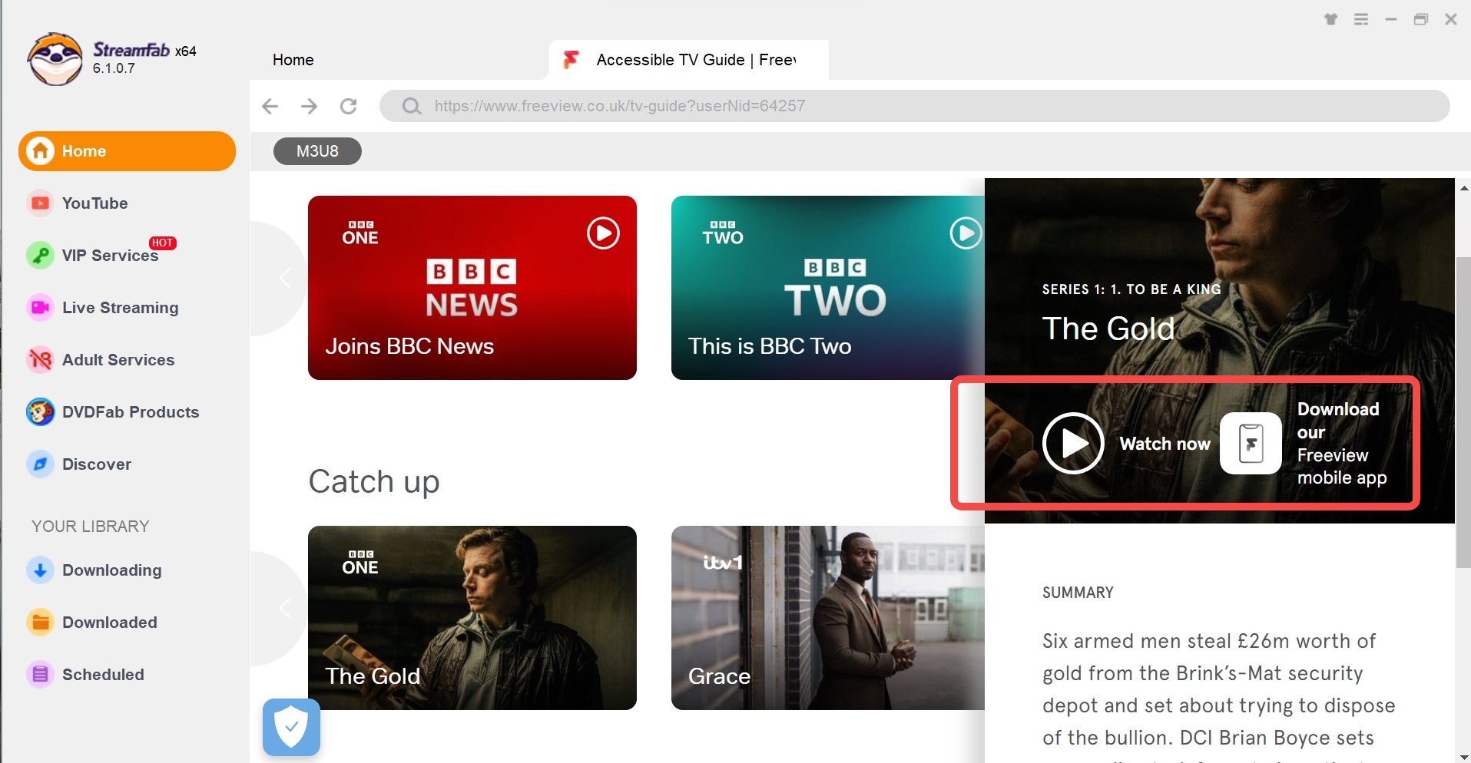This screenshot has width=1471, height=763.
Task: Click the Freeview mobile app phone icon
Action: click(1251, 444)
